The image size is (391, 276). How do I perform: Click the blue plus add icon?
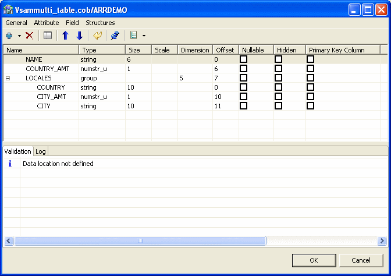tap(9, 36)
